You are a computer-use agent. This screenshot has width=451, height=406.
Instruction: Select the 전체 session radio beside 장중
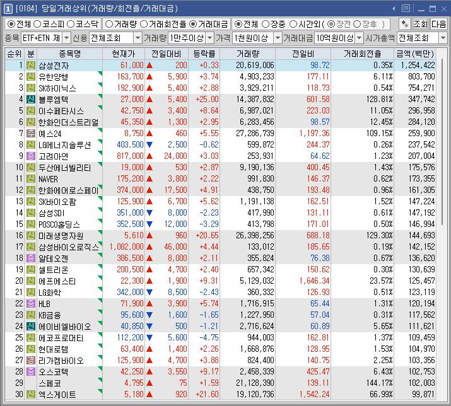coord(238,24)
